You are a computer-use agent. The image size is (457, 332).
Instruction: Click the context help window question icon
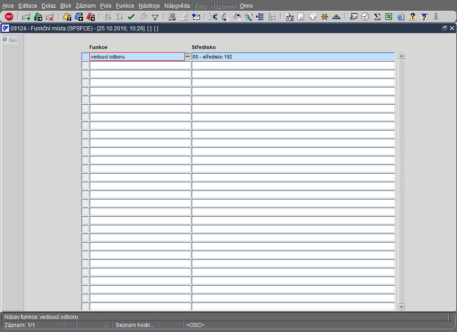pos(424,17)
